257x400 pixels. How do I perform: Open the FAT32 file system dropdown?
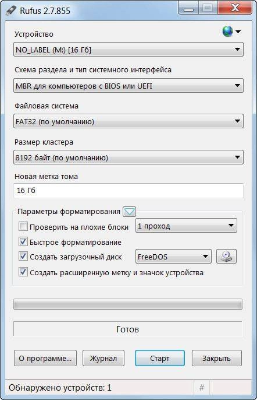[x=128, y=121]
